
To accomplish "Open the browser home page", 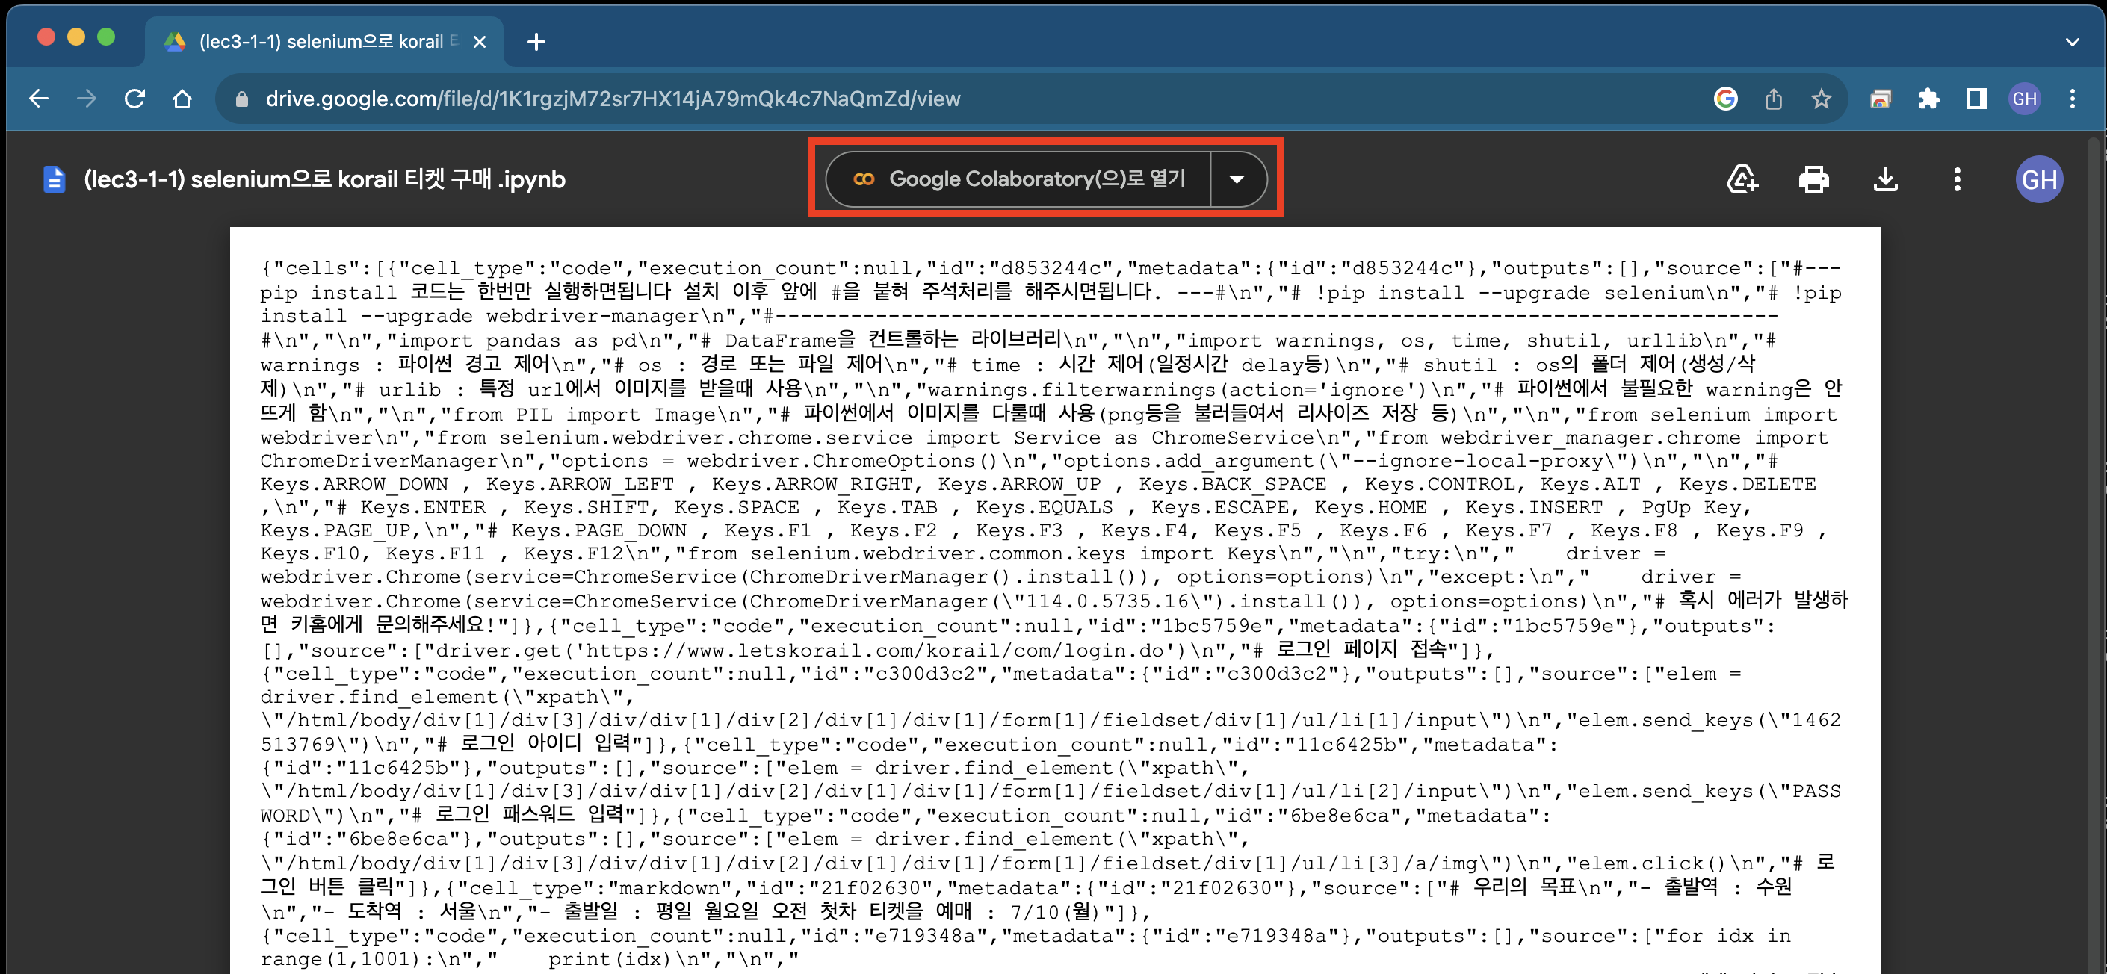I will pyautogui.click(x=182, y=99).
